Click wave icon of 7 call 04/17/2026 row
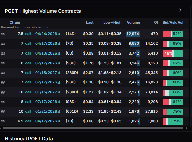This screenshot has width=192, height=142. point(3,44)
